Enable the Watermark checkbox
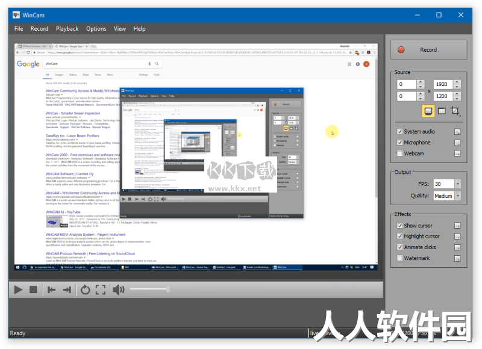 coord(399,258)
